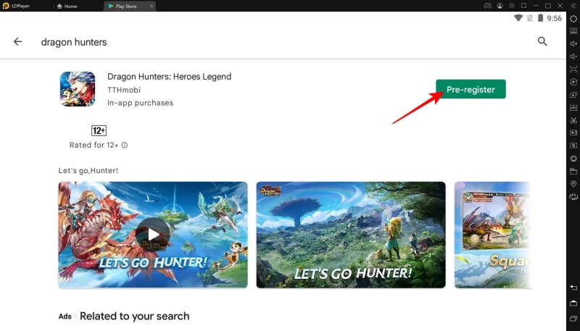
Task: Open the landscape scenery screenshot with giant tree
Action: (x=351, y=235)
